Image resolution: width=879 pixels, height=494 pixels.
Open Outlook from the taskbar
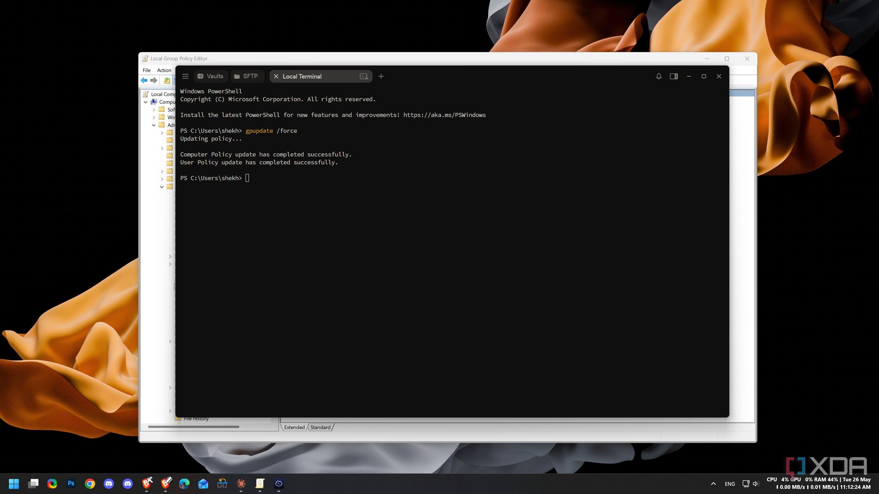click(203, 484)
